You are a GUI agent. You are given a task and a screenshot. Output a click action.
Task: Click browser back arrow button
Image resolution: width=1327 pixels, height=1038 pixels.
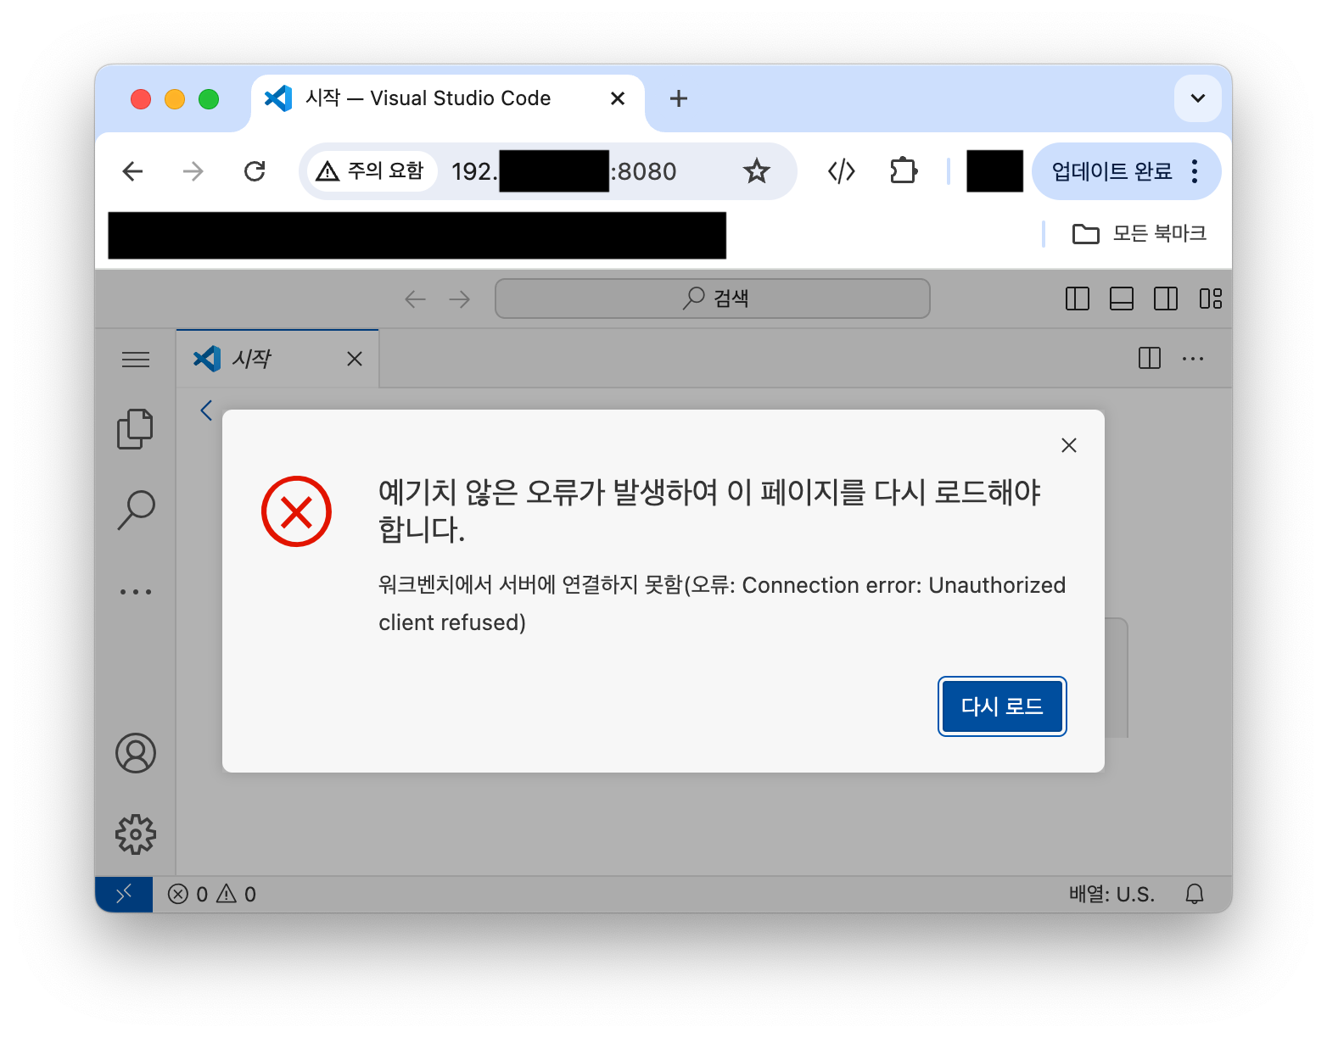pyautogui.click(x=132, y=171)
